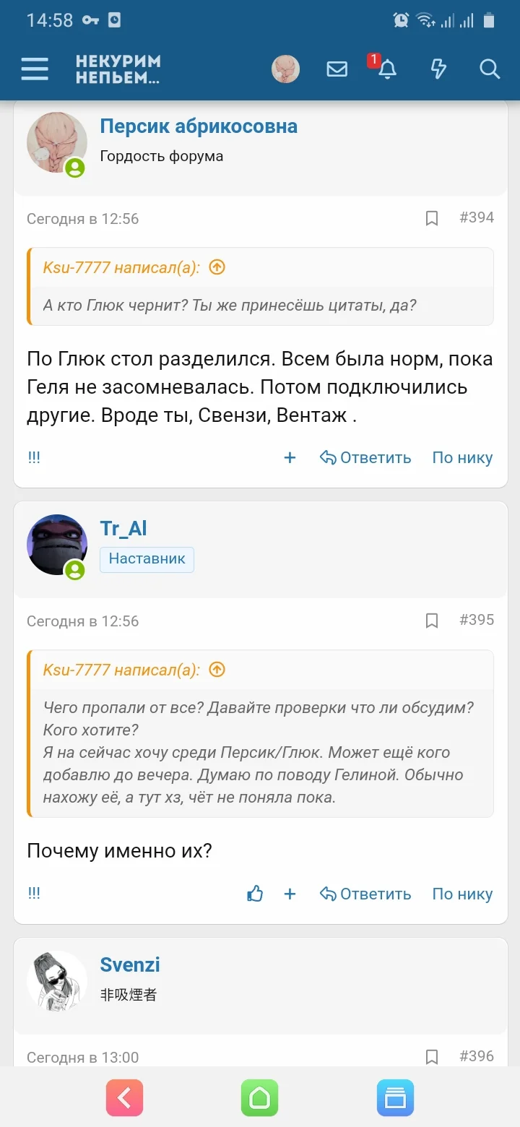520x1127 pixels.
Task: Open post #395 permalink
Action: pos(477,620)
